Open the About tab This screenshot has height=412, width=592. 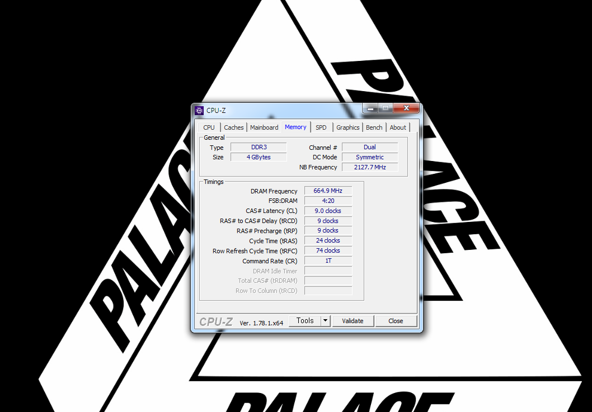click(x=398, y=127)
